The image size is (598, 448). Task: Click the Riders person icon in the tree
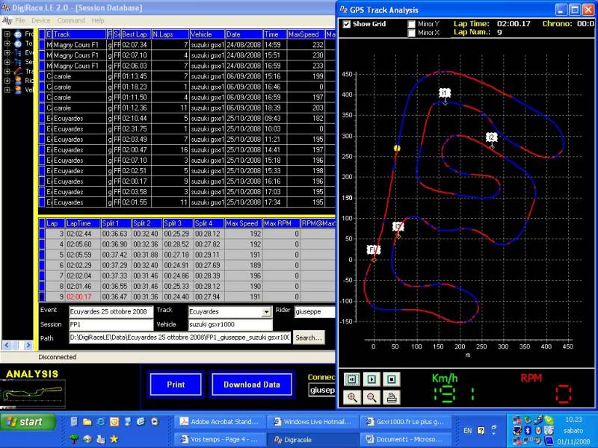(18, 81)
